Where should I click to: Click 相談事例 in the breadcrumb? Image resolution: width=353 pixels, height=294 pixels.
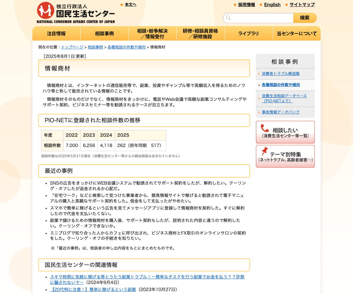95,47
